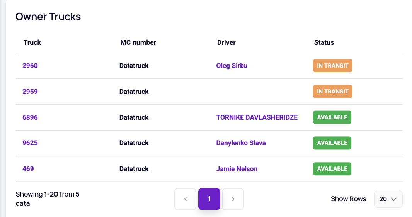Open truck 6896 link
412x217 pixels.
click(30, 117)
